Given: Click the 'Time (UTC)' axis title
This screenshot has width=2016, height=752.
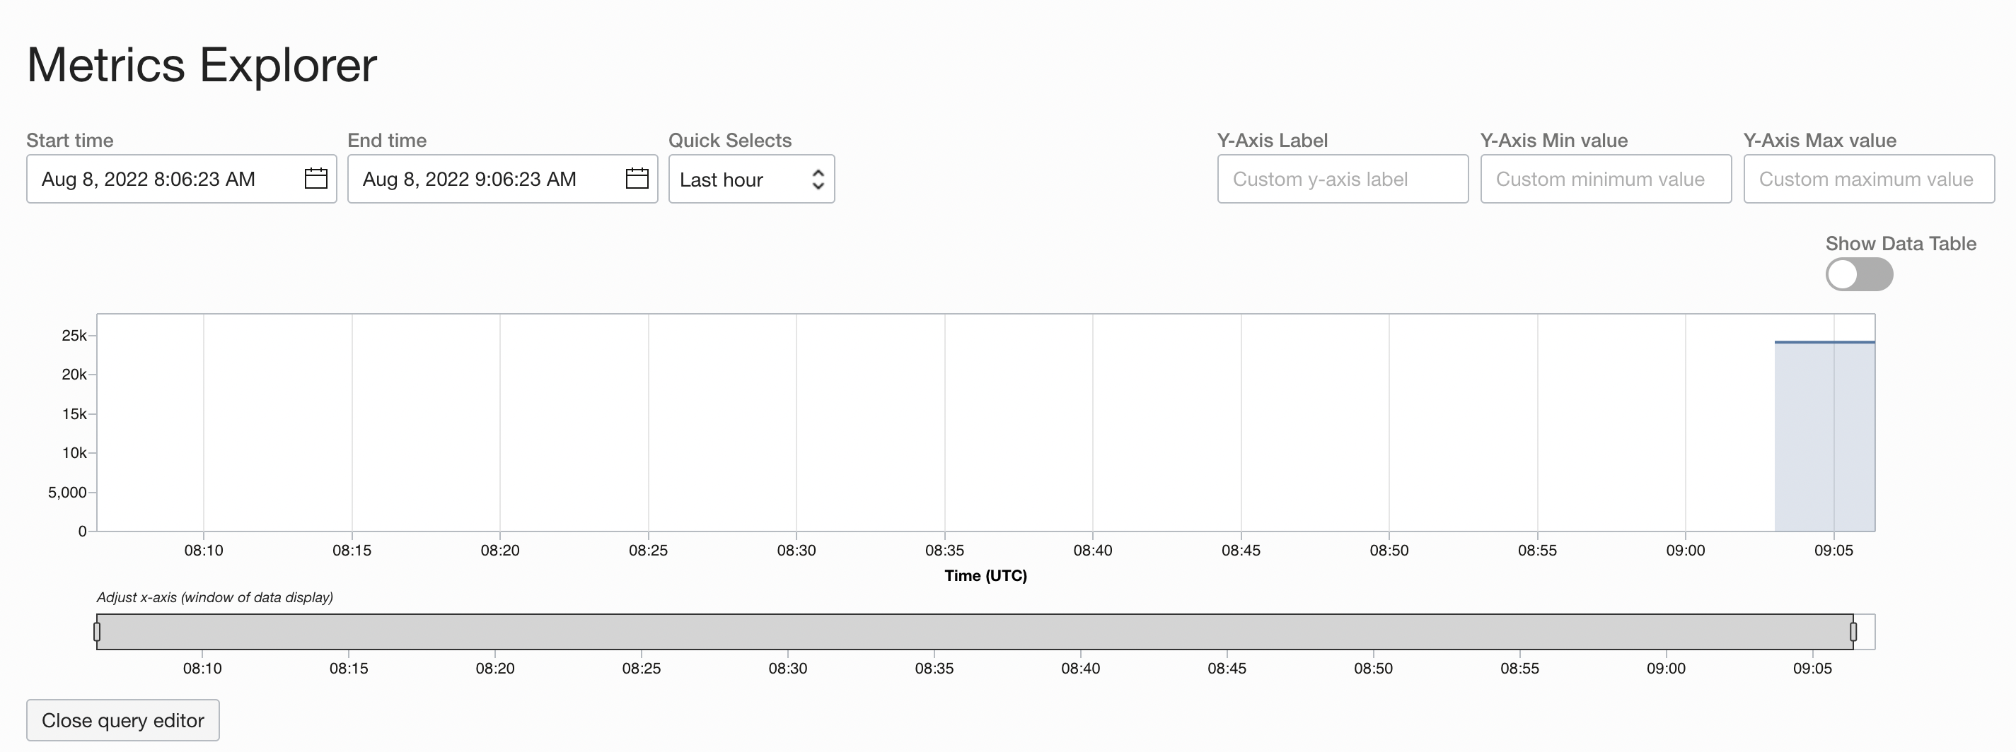Looking at the screenshot, I should click(985, 575).
